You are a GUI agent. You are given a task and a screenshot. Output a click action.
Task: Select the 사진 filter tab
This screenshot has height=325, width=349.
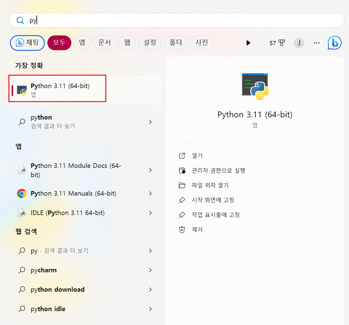[x=202, y=43]
